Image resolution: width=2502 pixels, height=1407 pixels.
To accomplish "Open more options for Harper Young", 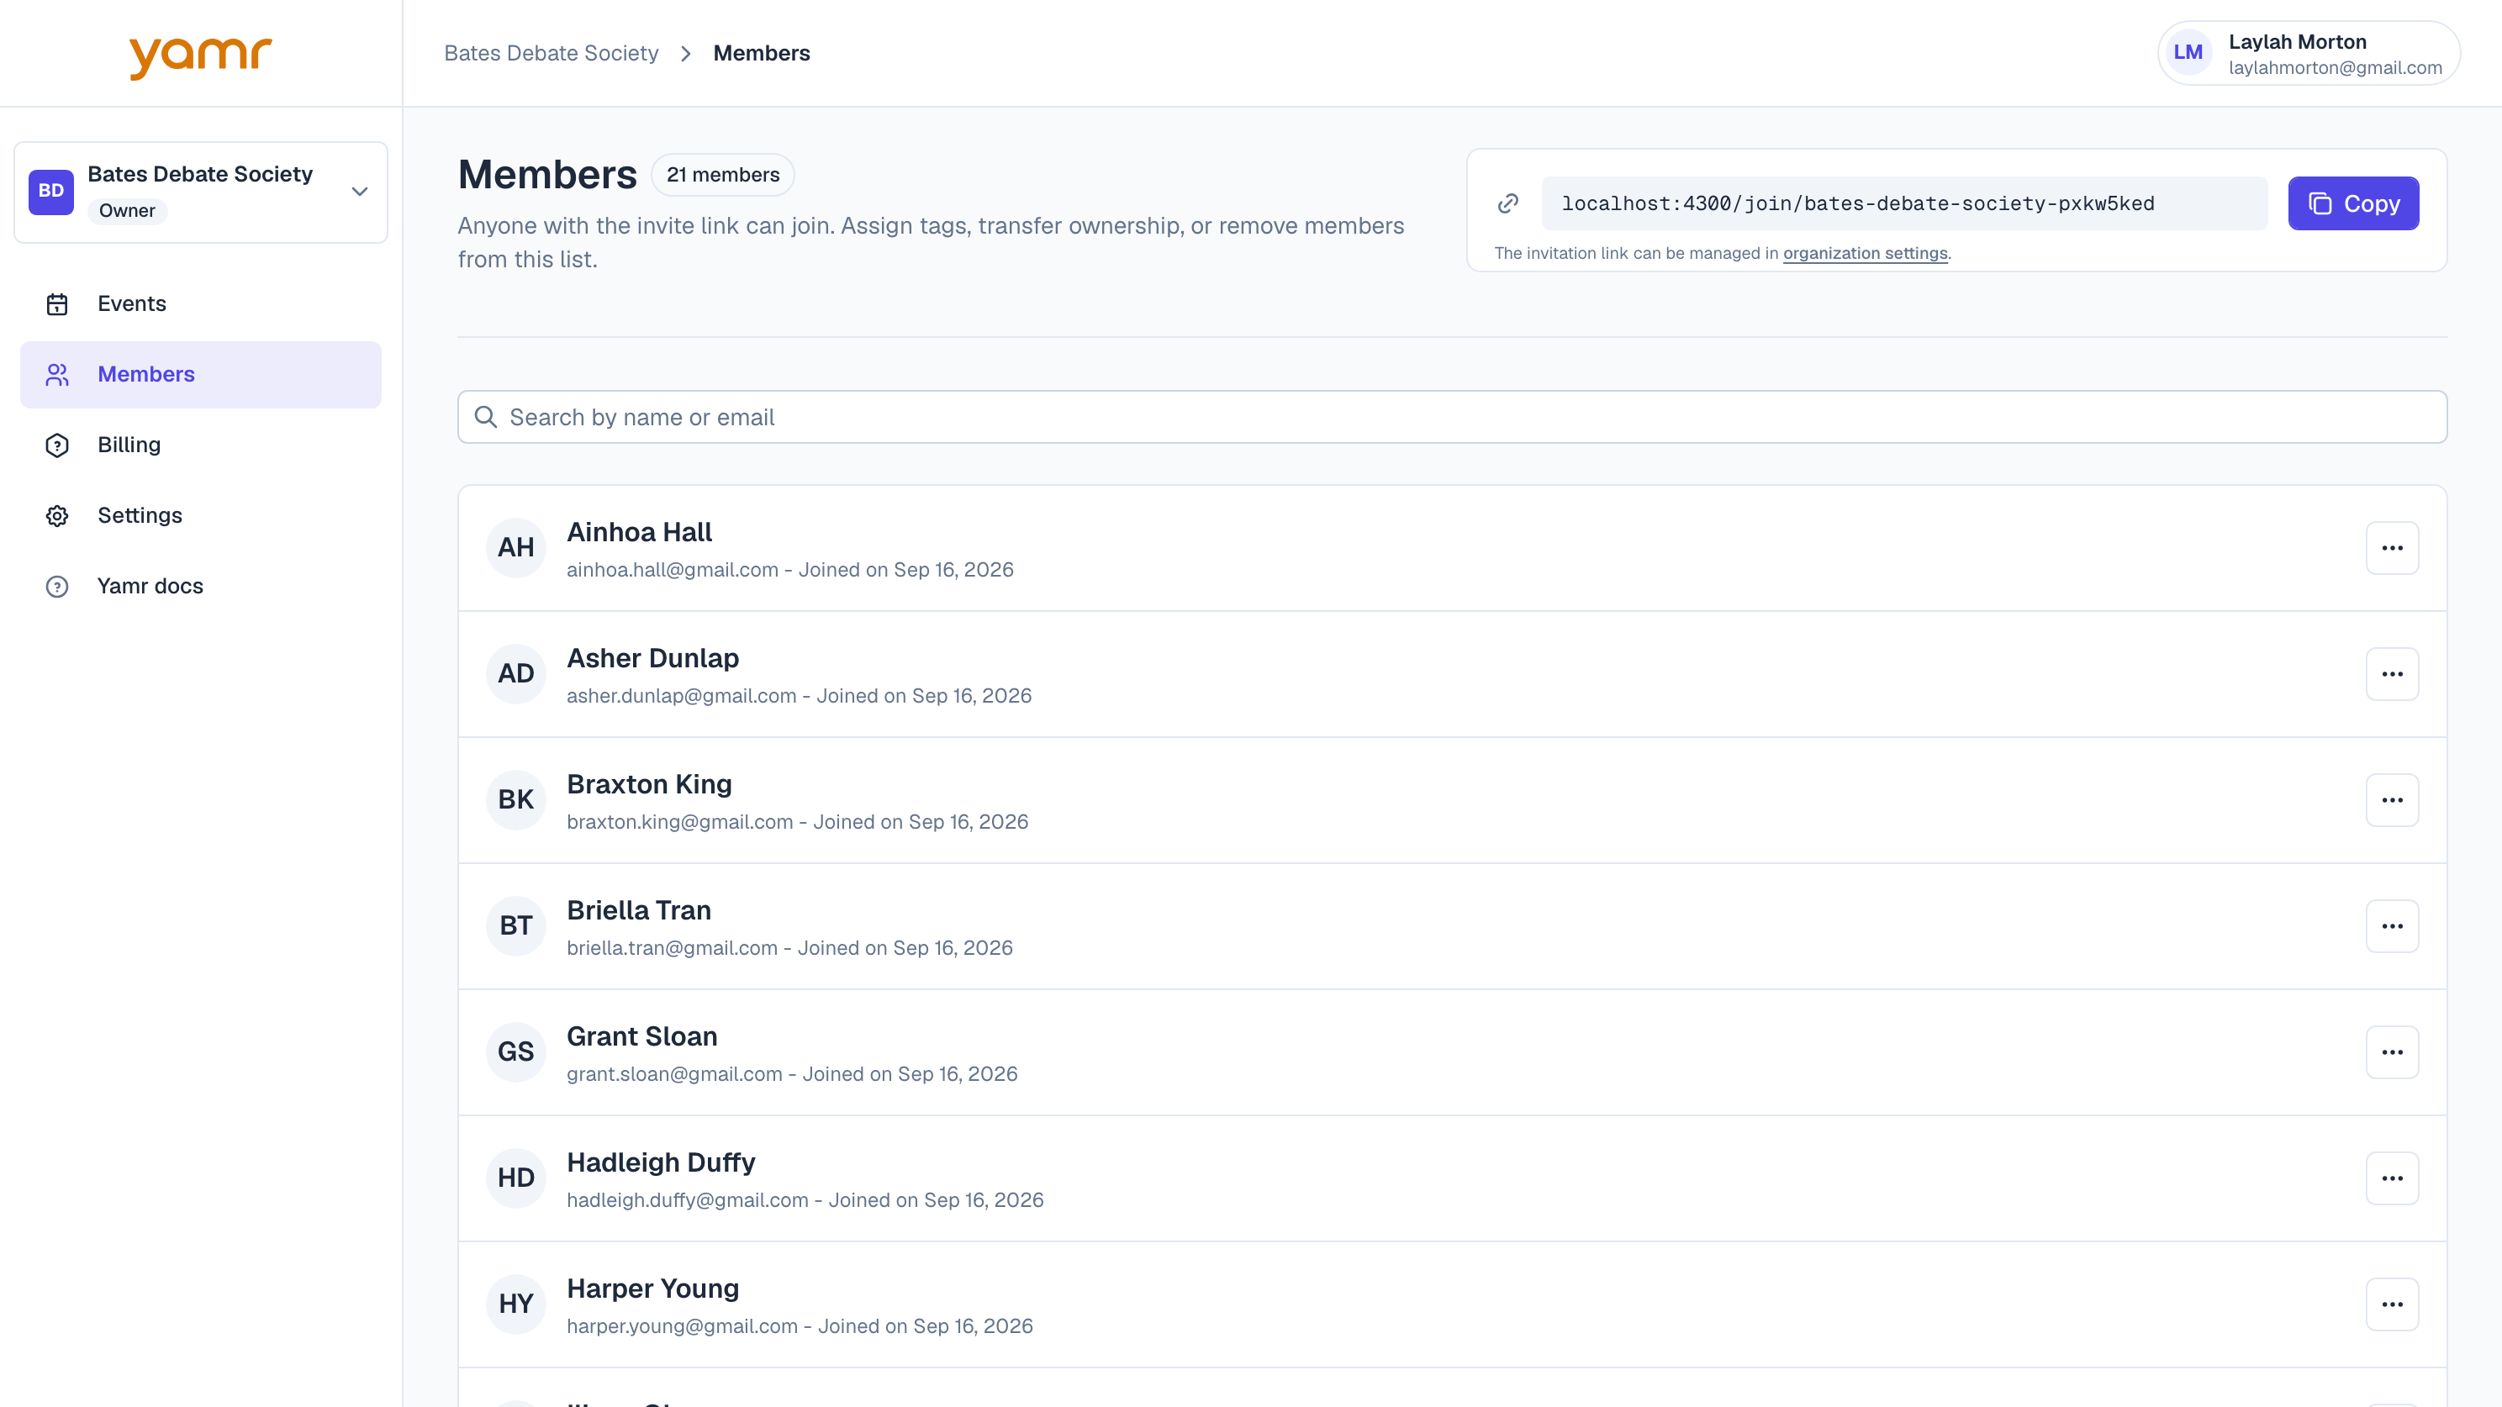I will [x=2392, y=1304].
